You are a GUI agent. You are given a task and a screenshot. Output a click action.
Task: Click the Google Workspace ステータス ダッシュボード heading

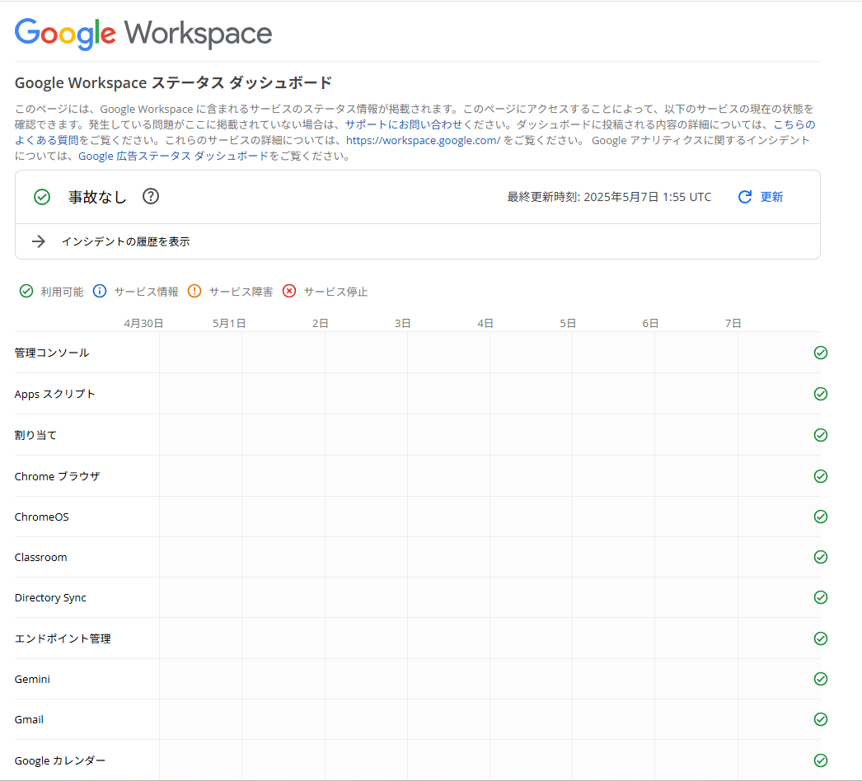[173, 83]
